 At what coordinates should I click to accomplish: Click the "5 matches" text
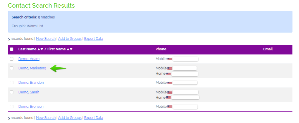[x=46, y=17]
